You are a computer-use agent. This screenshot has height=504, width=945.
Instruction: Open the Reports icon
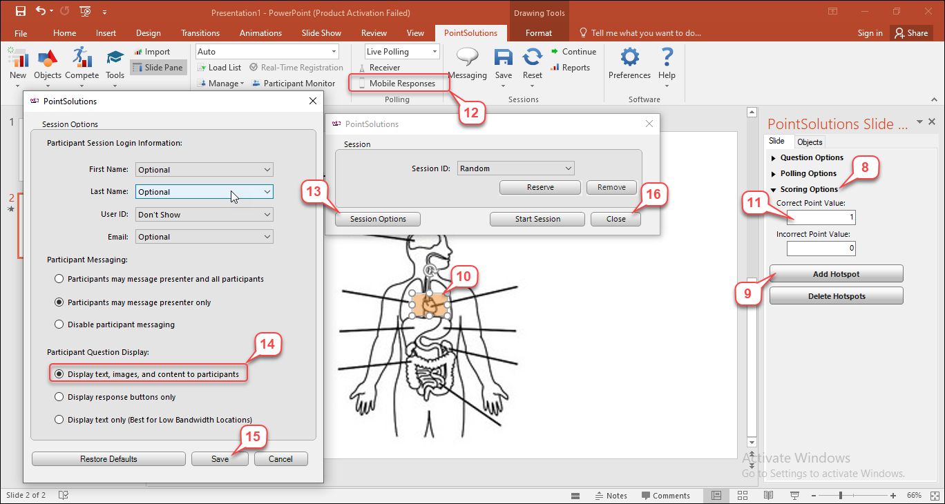(x=555, y=68)
